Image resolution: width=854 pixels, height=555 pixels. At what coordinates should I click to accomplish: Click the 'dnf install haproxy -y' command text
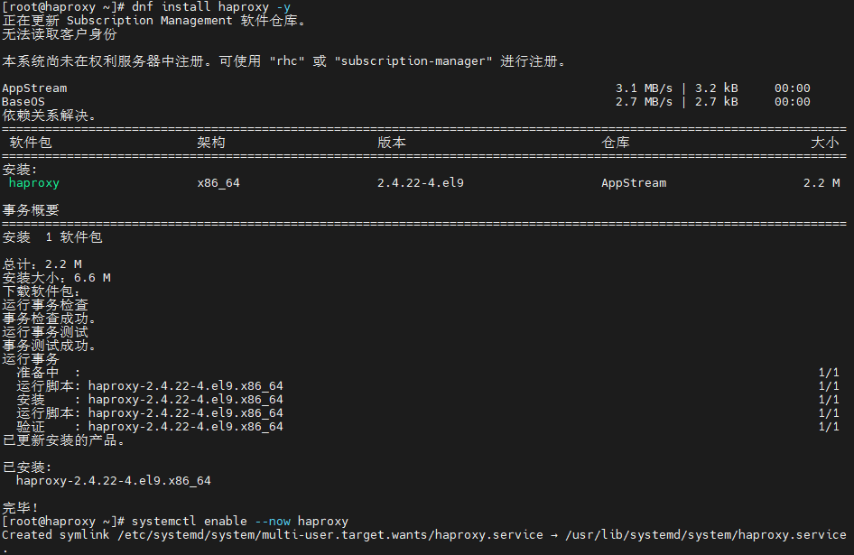tap(210, 7)
